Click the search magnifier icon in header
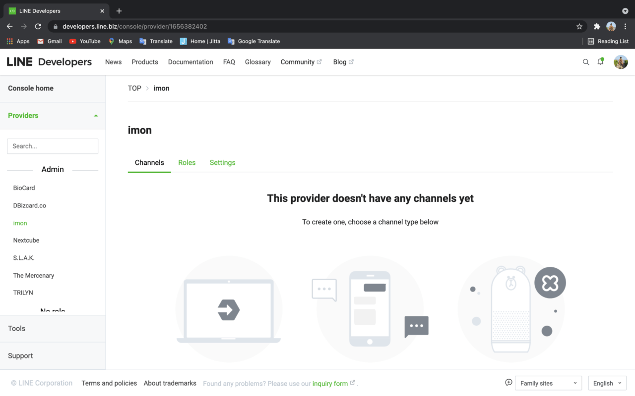The width and height of the screenshot is (635, 396). point(586,62)
